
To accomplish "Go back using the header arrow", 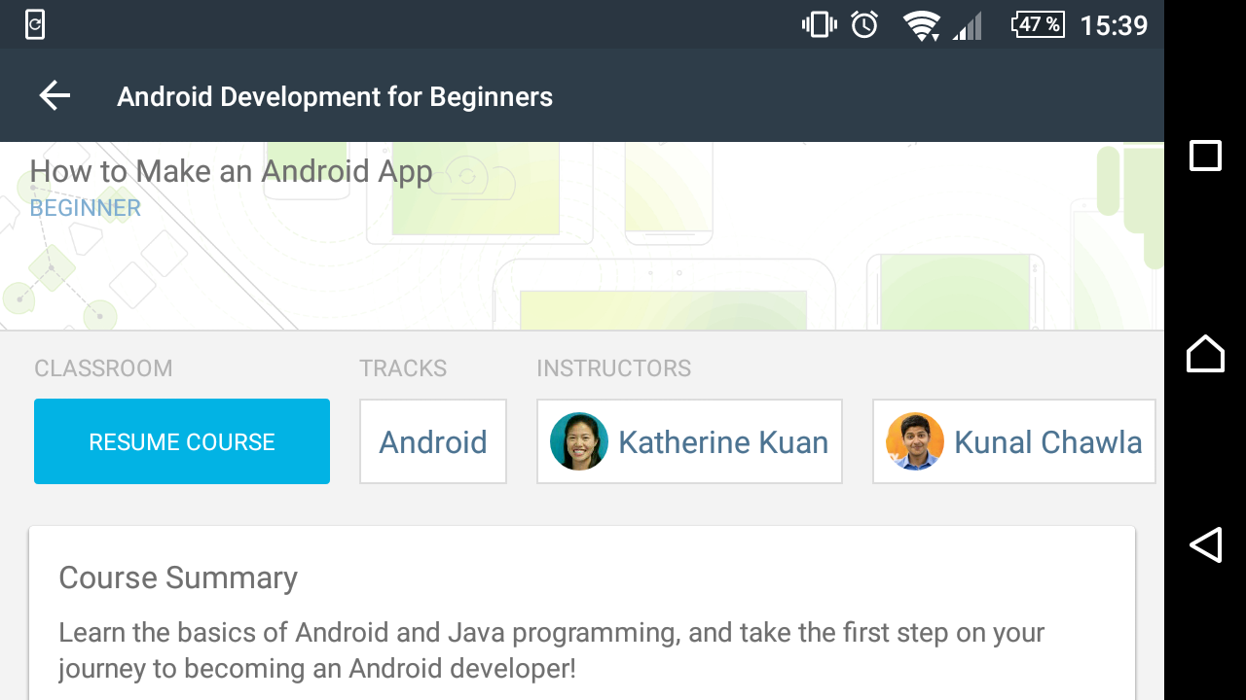I will coord(55,96).
